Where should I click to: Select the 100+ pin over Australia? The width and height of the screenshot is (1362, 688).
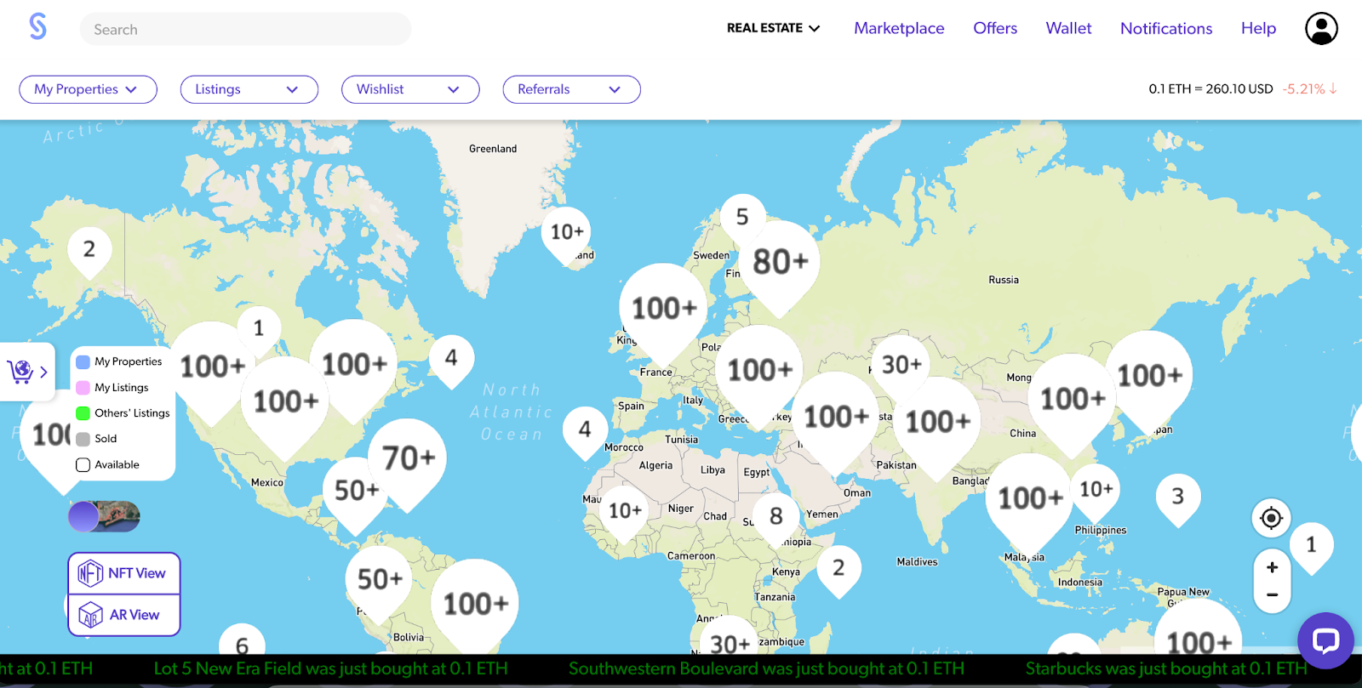click(1199, 631)
